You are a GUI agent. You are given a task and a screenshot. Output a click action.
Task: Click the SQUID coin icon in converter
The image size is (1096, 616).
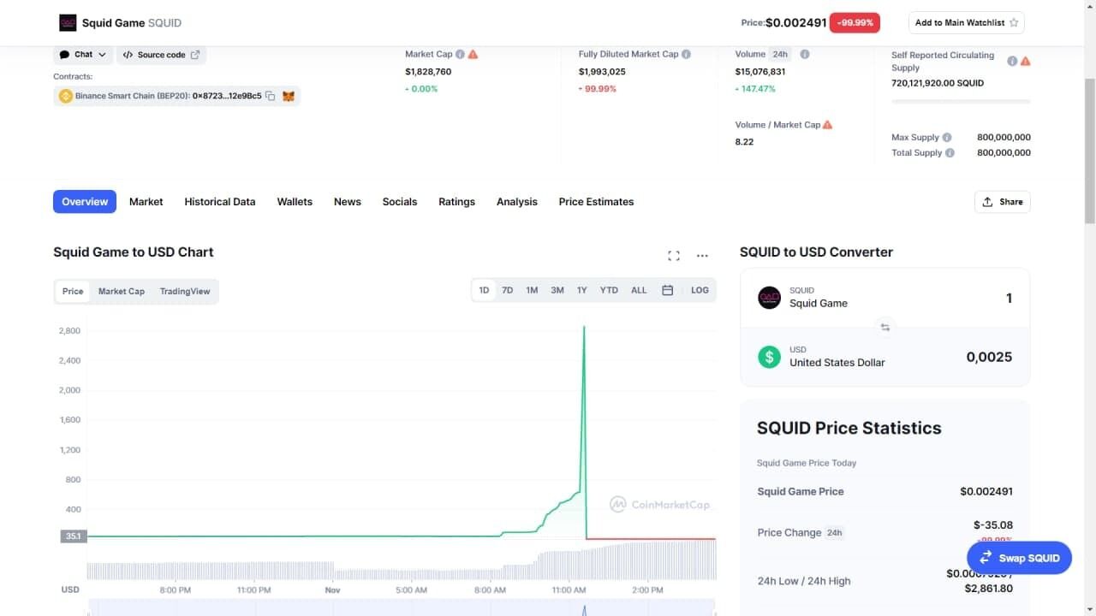coord(769,298)
